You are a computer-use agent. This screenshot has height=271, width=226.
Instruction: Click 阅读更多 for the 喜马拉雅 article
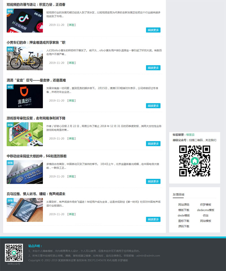[x=153, y=219]
